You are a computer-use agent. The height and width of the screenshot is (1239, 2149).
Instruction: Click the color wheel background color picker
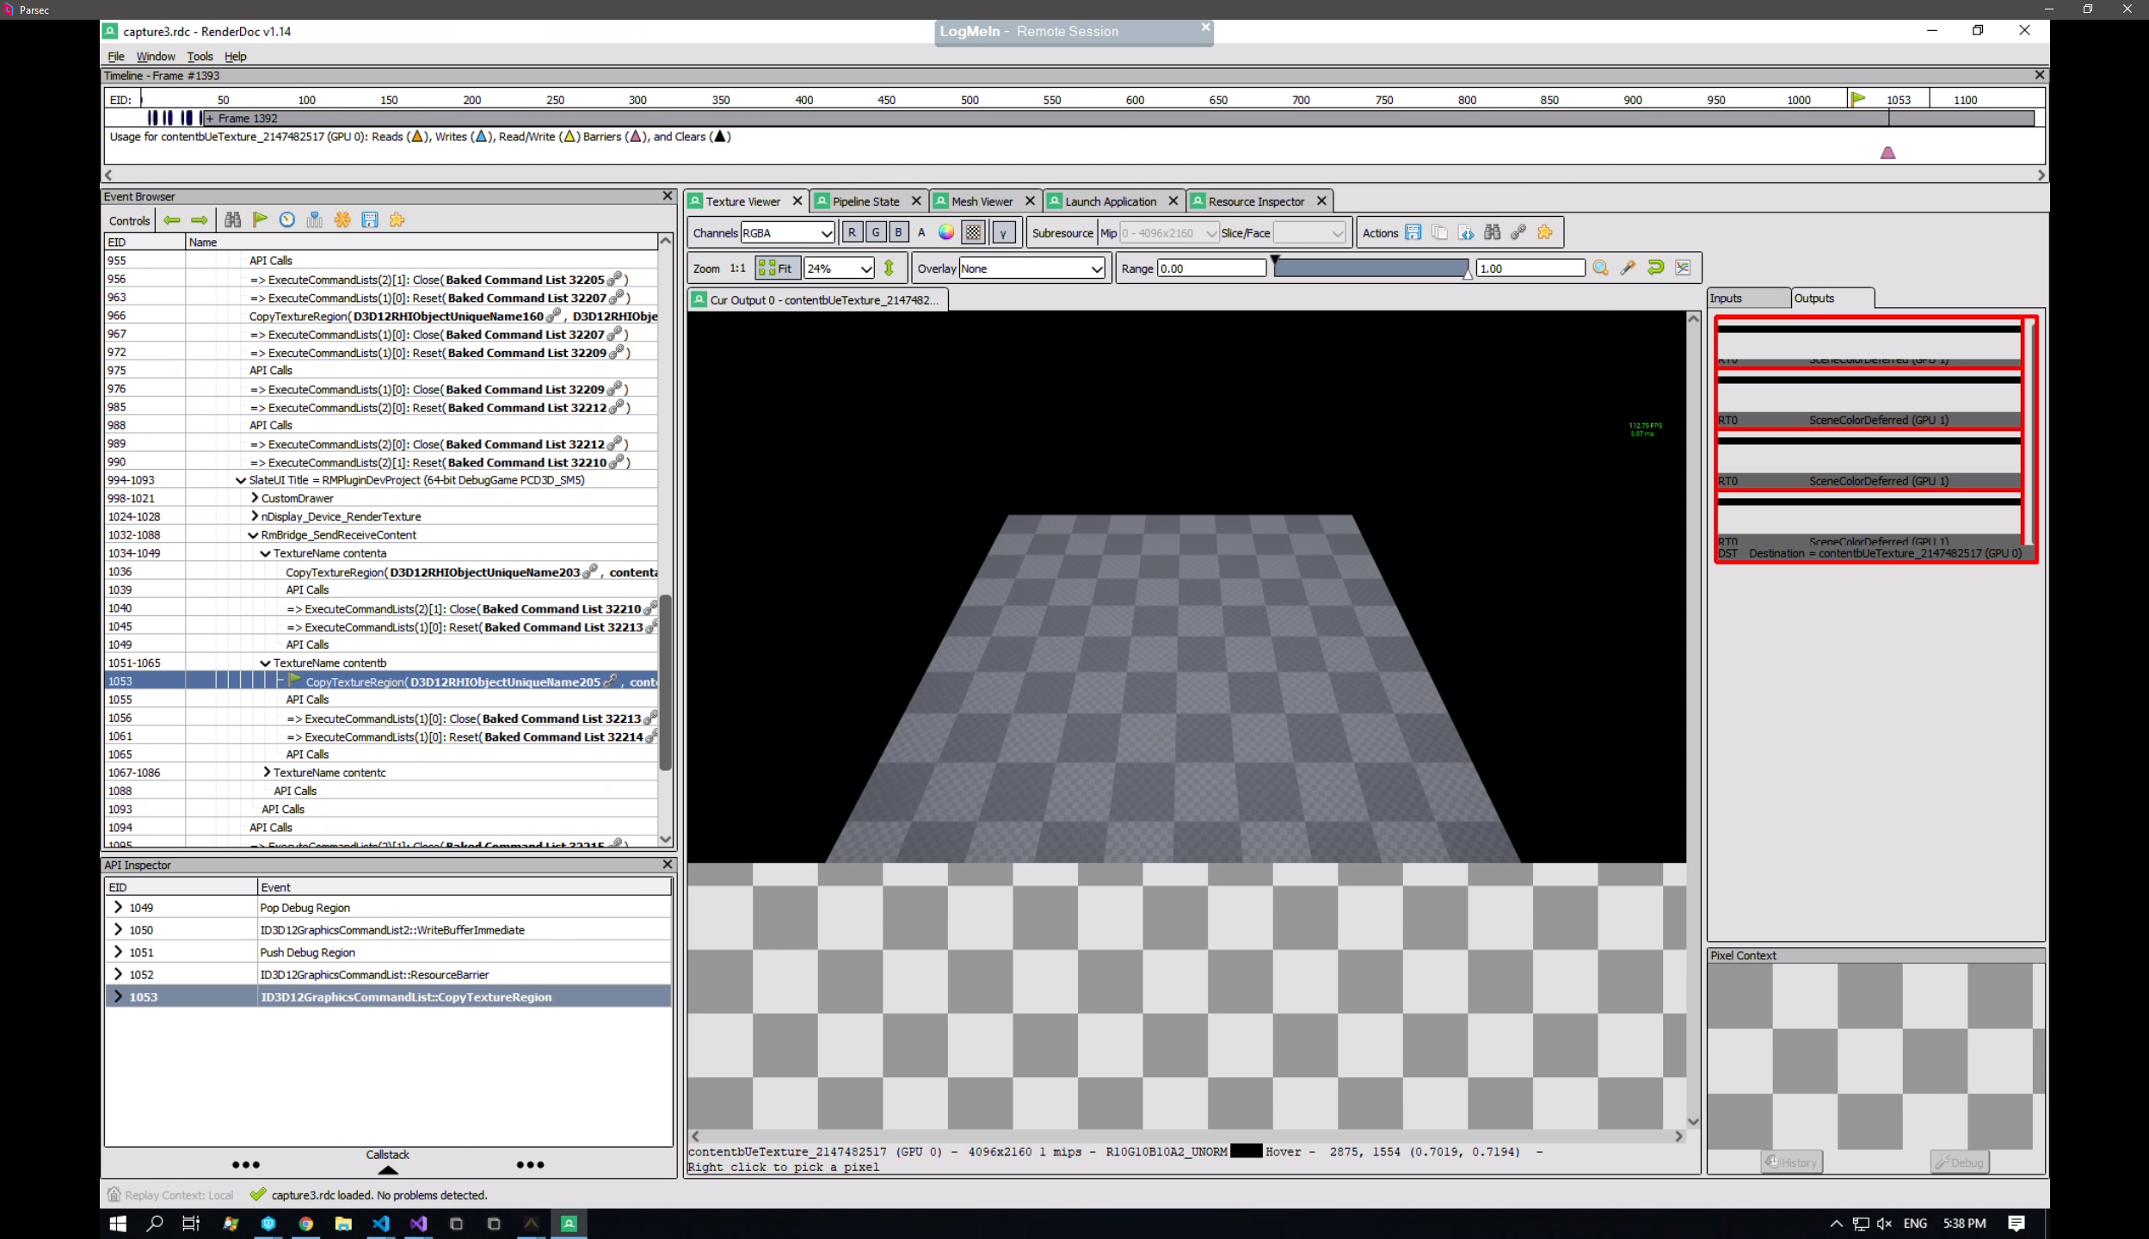(945, 232)
